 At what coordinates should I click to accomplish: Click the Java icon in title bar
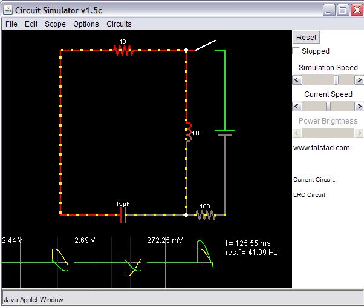click(8, 10)
